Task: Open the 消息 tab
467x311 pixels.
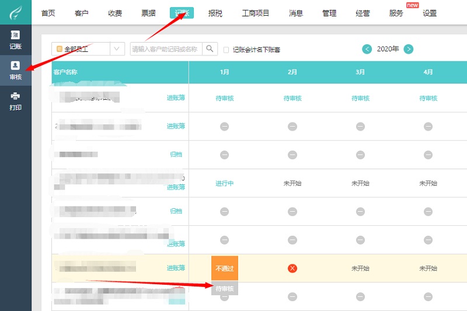Action: [x=296, y=13]
